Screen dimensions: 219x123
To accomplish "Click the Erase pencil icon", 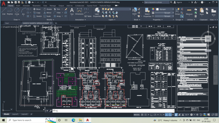I will [x=66, y=9].
